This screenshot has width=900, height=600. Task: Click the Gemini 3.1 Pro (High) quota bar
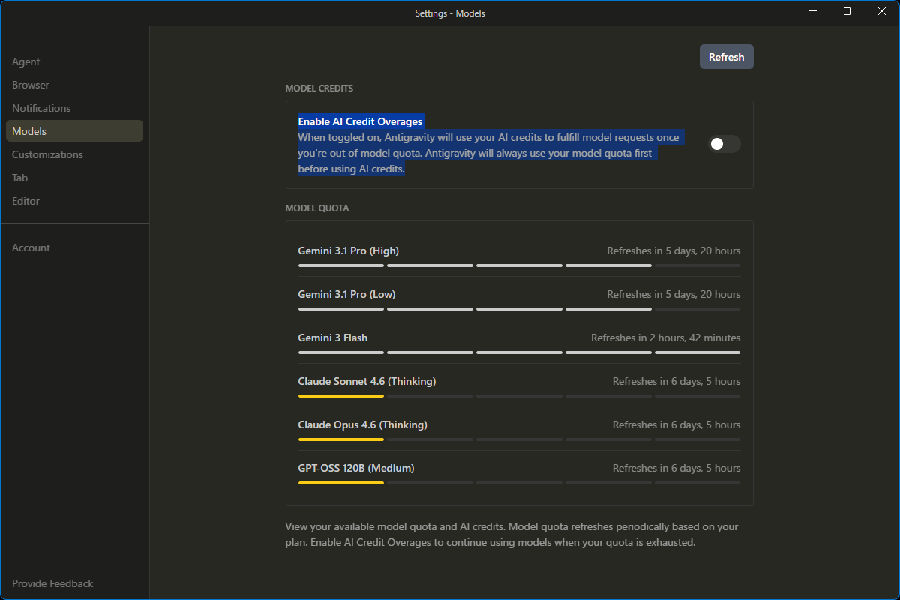pyautogui.click(x=519, y=265)
